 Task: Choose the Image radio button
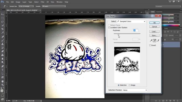tap(129, 85)
